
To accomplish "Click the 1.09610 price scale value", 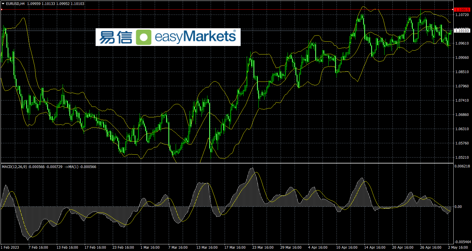I will 462,43.
